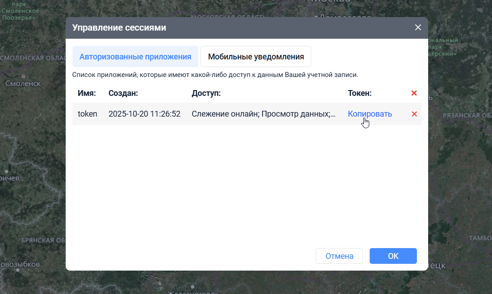Viewport: 492px width, 294px height.
Task: Click the Список приложений description text
Action: tap(215, 75)
